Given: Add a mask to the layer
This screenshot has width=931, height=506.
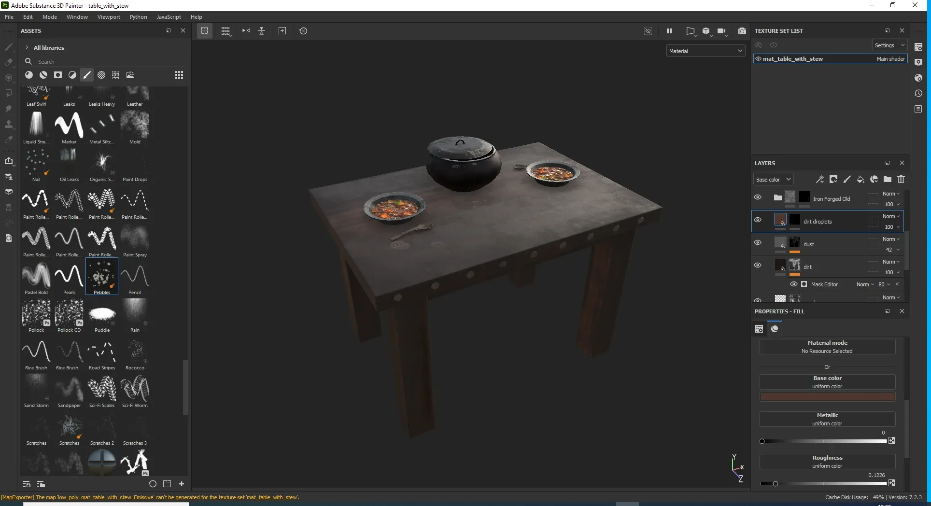Looking at the screenshot, I should click(x=833, y=179).
